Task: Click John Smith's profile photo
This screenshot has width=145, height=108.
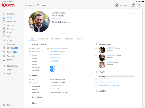Action: pyautogui.click(x=39, y=21)
